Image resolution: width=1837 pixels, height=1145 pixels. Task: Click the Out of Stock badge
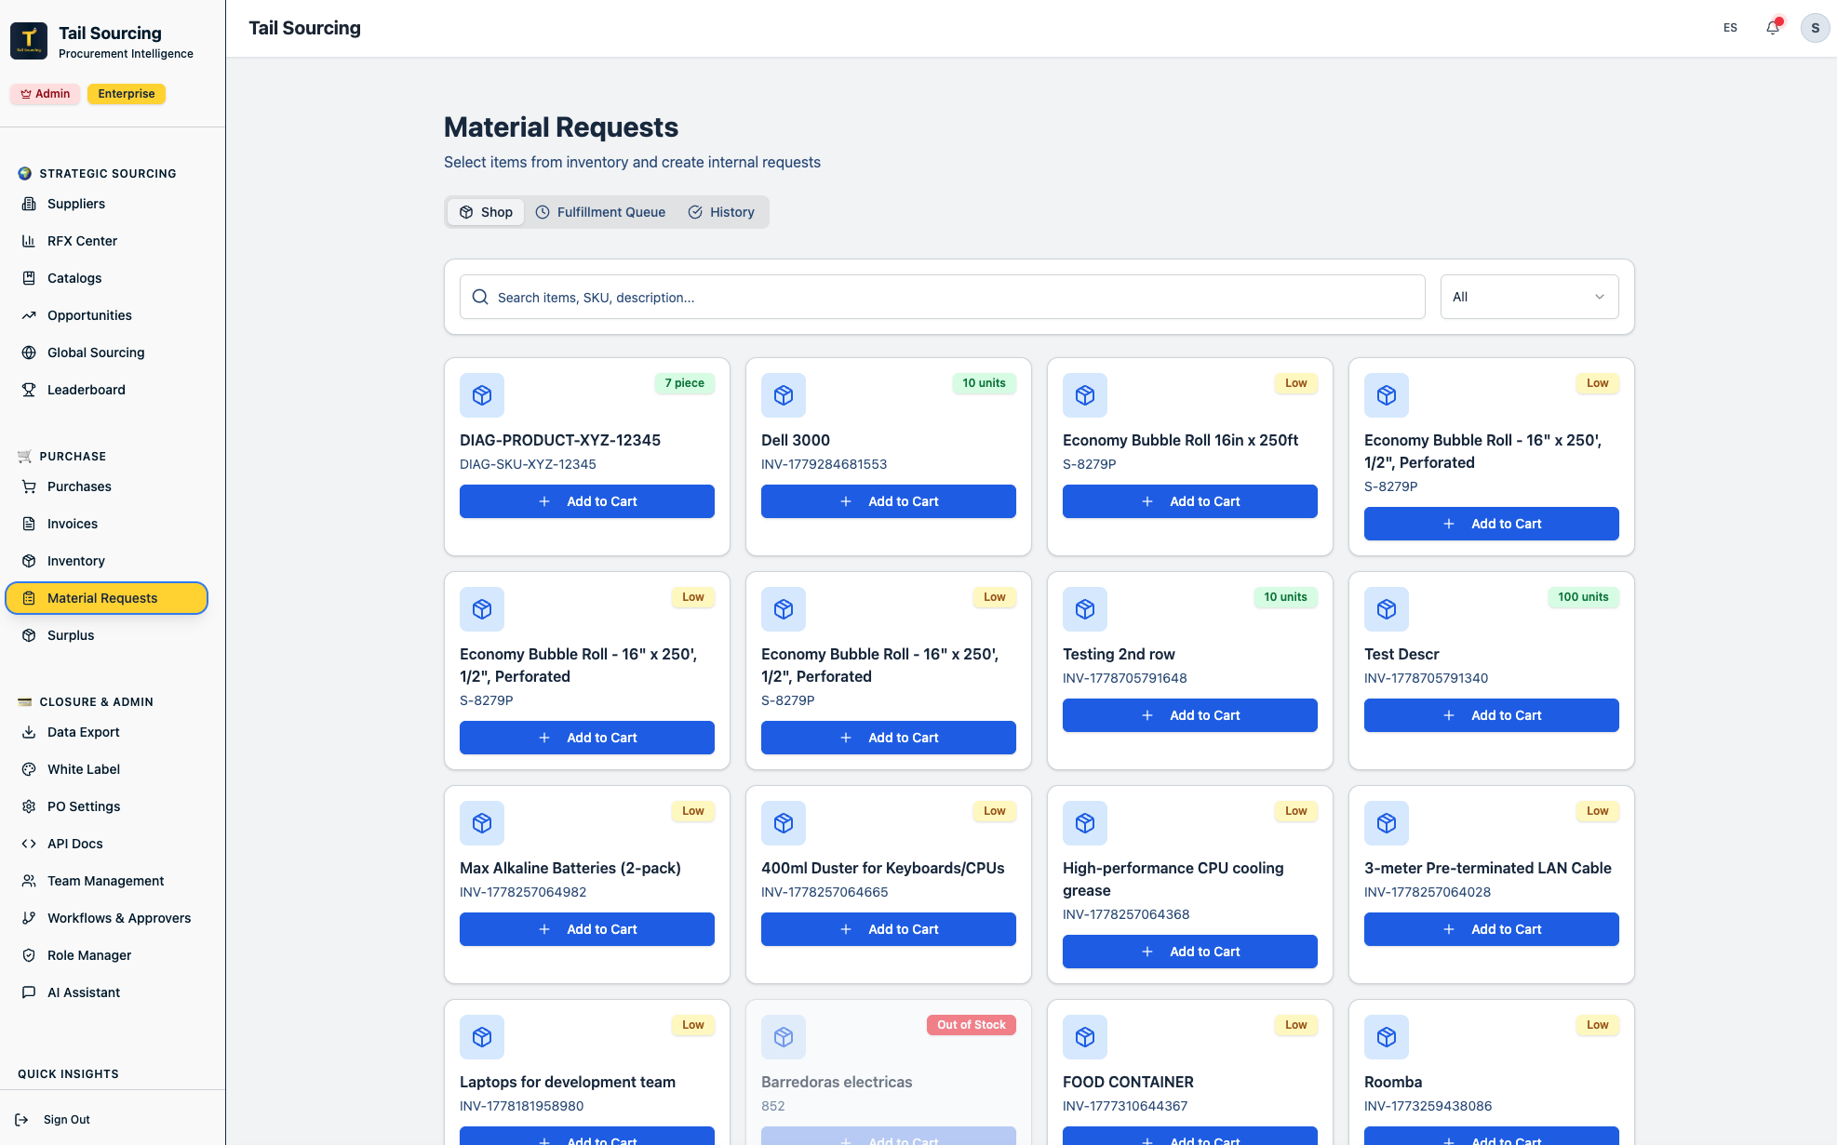click(971, 1025)
